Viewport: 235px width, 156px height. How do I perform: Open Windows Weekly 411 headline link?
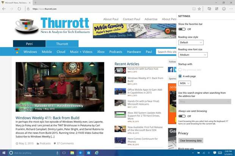(47, 118)
